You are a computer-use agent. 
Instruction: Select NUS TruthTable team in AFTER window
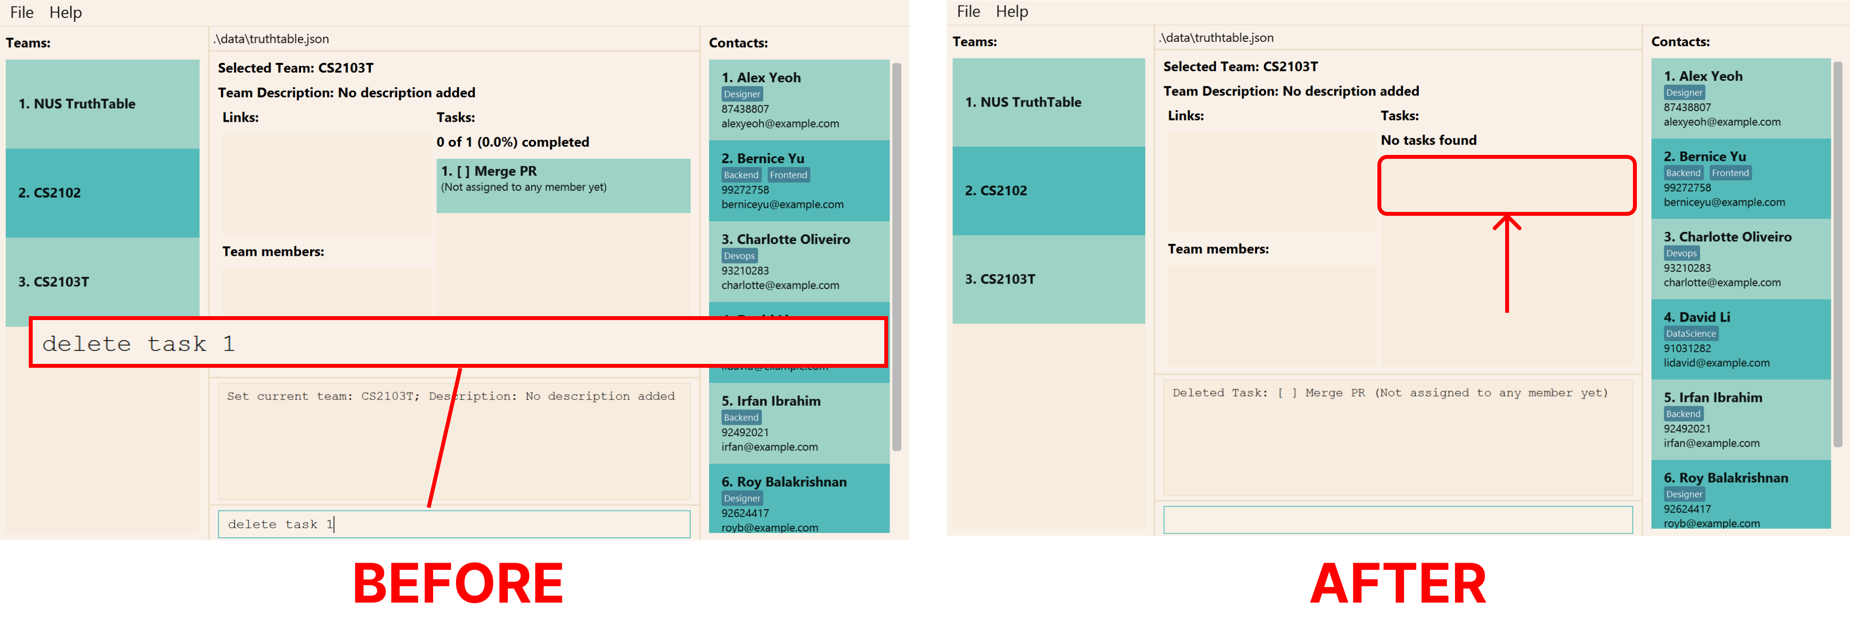(1049, 103)
